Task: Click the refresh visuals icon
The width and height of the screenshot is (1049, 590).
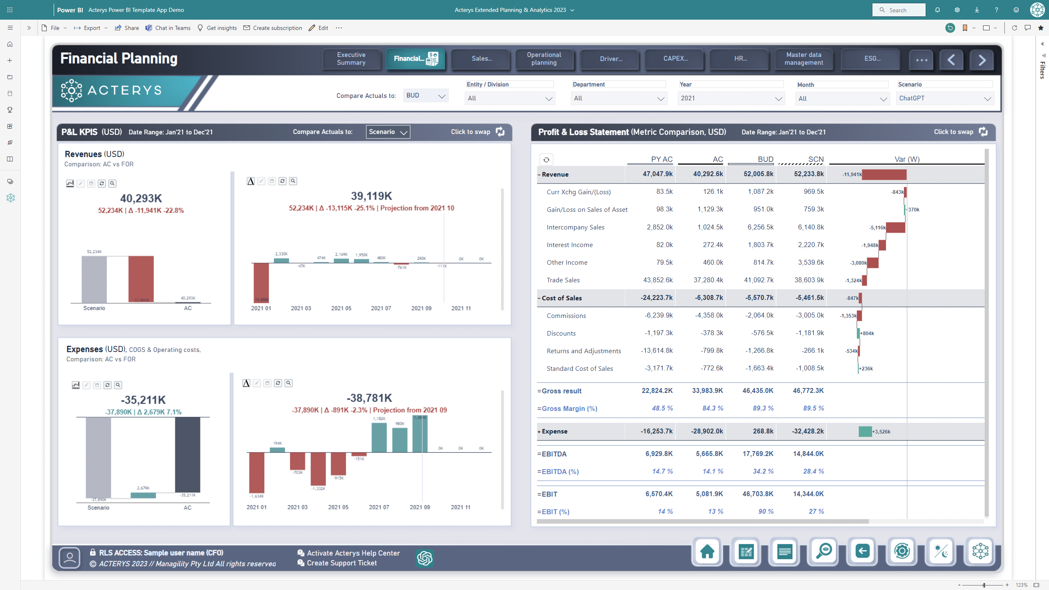Action: pyautogui.click(x=1015, y=28)
